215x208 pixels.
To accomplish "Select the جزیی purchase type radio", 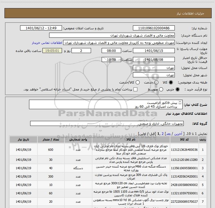I will [x=177, y=89].
